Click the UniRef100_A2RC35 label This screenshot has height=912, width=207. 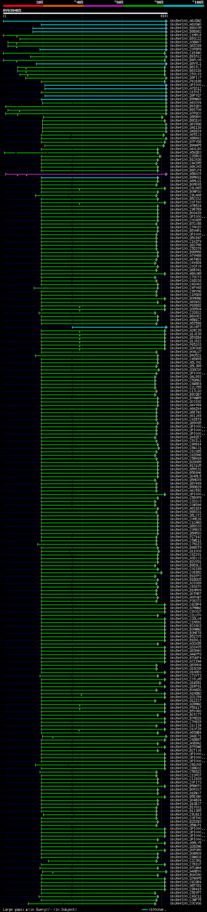coord(186,331)
